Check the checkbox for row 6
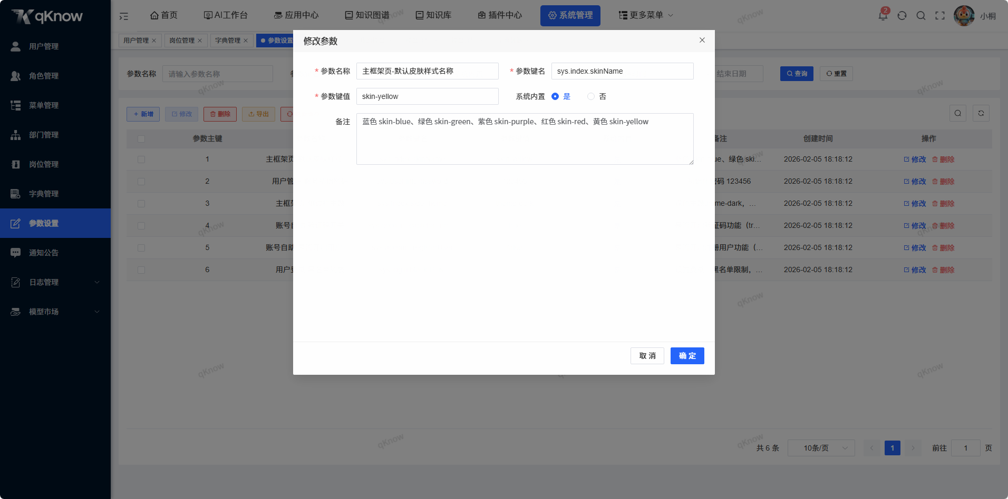The height and width of the screenshot is (499, 1008). point(141,270)
